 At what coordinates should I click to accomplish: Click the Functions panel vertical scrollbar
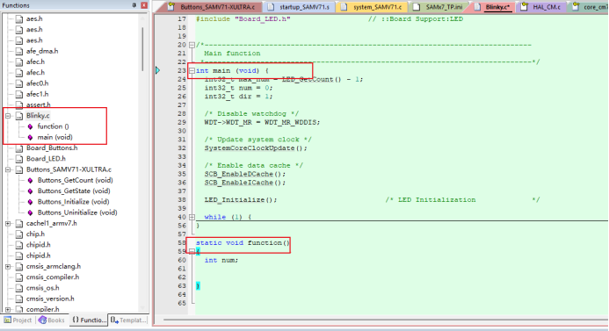coord(143,48)
